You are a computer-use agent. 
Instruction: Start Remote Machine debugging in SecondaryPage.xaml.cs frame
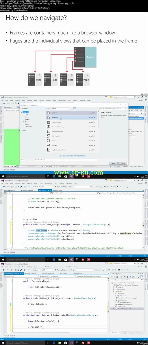[62, 270]
